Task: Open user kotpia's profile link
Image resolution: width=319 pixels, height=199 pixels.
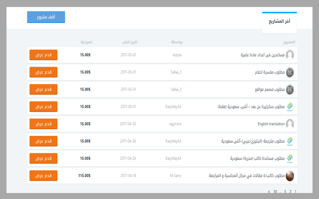Action: (x=177, y=55)
